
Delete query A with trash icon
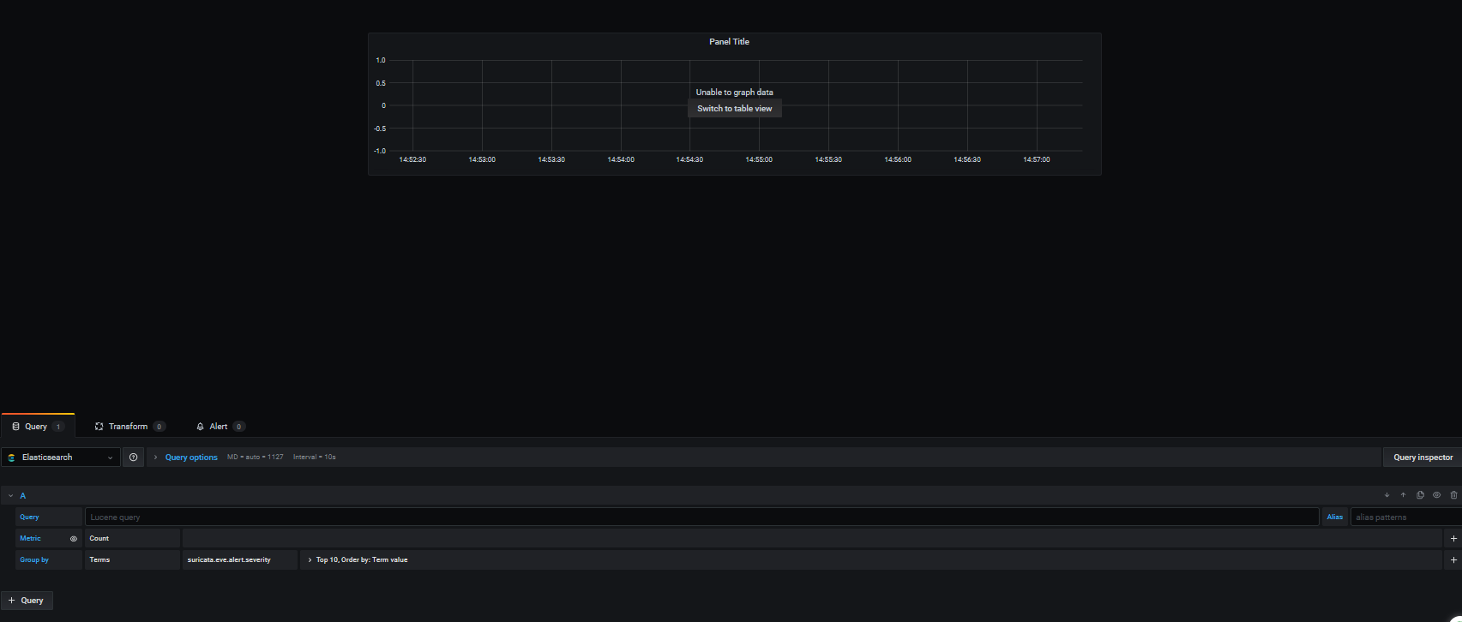[x=1453, y=495]
